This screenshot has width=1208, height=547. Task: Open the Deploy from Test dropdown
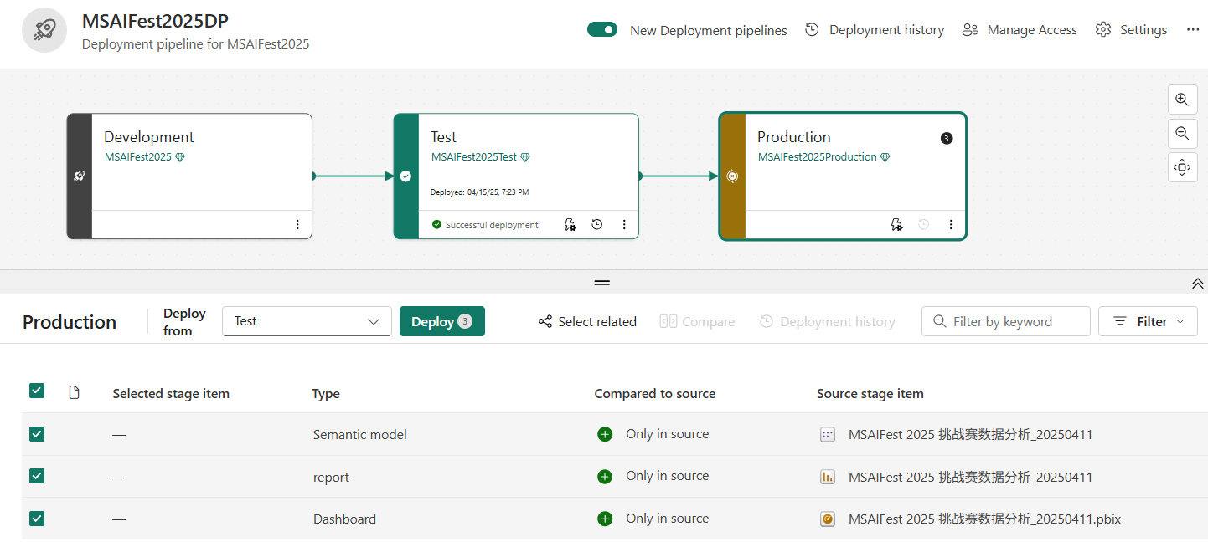tap(307, 321)
